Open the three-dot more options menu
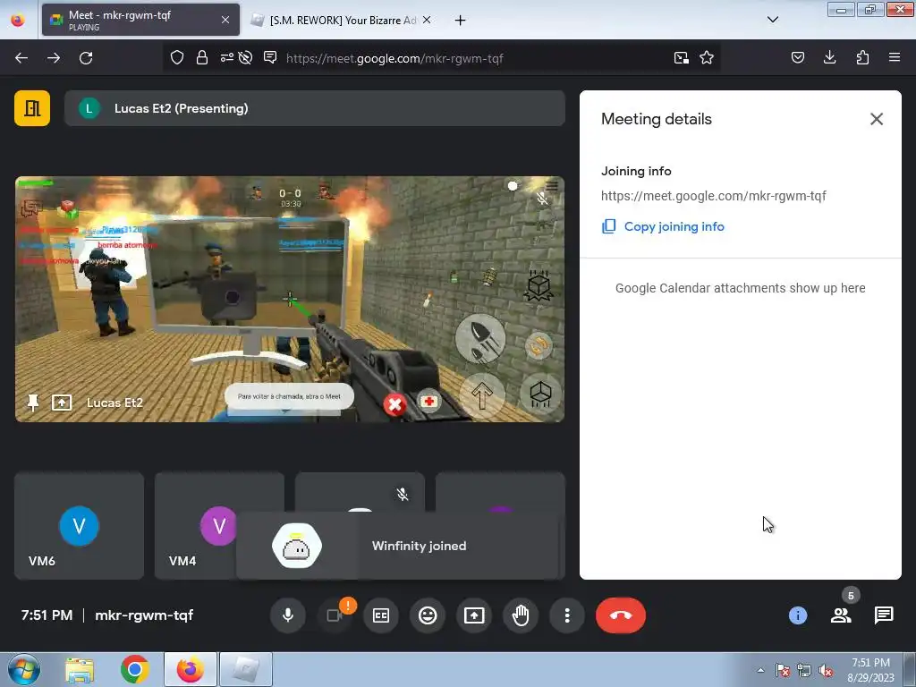 pos(566,615)
